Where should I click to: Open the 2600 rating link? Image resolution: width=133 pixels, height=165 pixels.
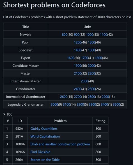point(64,97)
